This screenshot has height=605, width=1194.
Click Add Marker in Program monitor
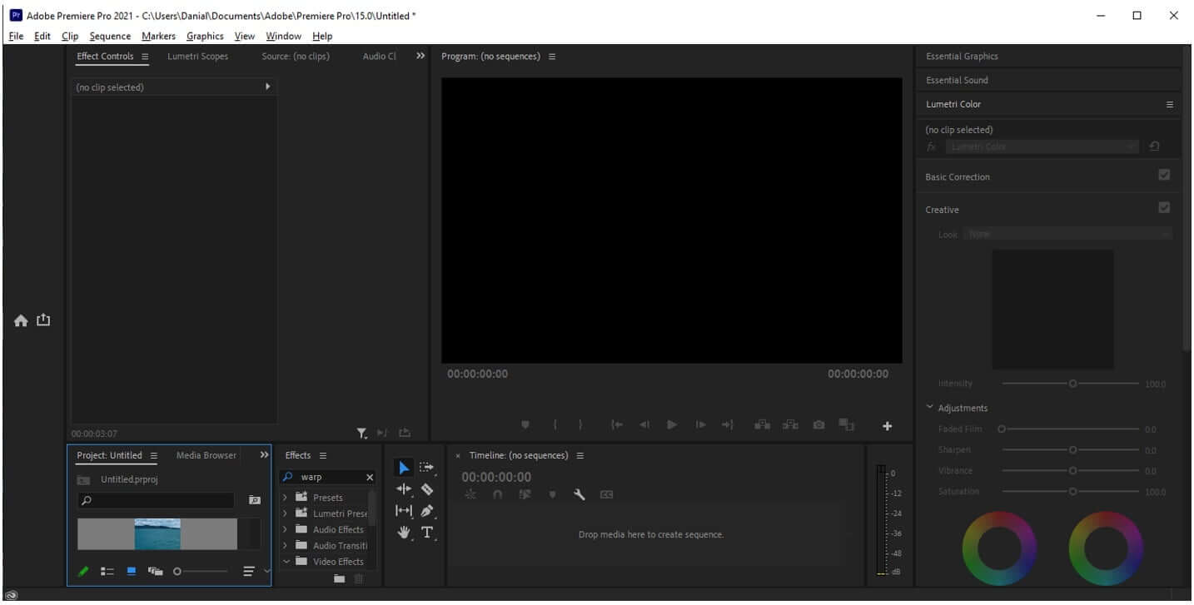525,424
